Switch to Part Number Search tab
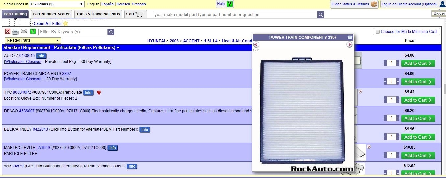This screenshot has height=178, width=446. [x=52, y=14]
